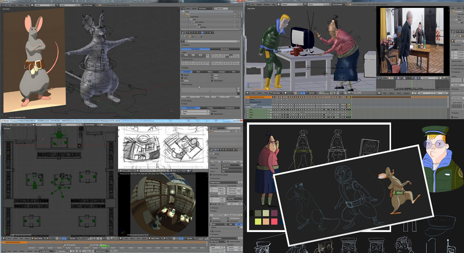Enable the Axes checkbox in armature Display

tap(182, 78)
